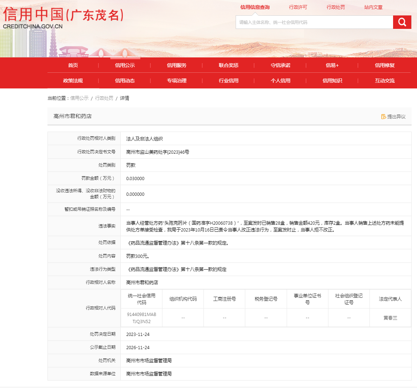Go to 信用服务 in navigation bar

click(x=177, y=65)
